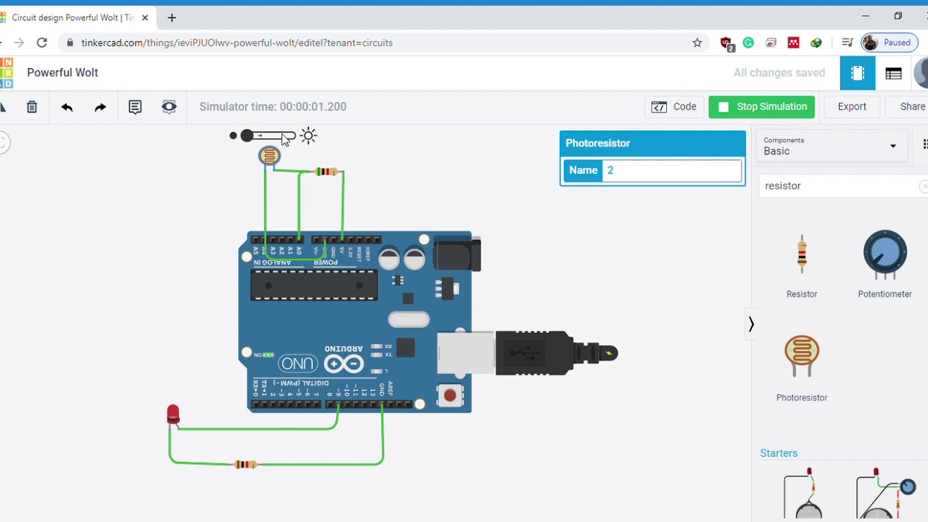Bookmark this page with star icon
This screenshot has height=522, width=928.
pos(697,43)
